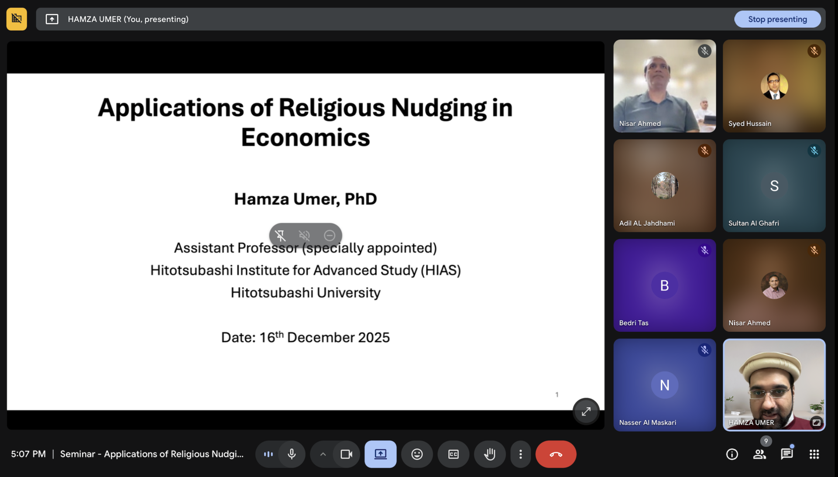Open more options three-dot menu
Image resolution: width=838 pixels, height=477 pixels.
tap(520, 454)
